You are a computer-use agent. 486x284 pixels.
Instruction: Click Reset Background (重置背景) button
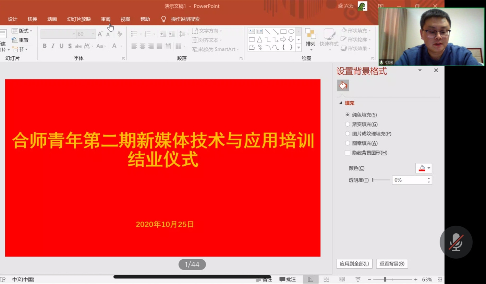pyautogui.click(x=392, y=264)
